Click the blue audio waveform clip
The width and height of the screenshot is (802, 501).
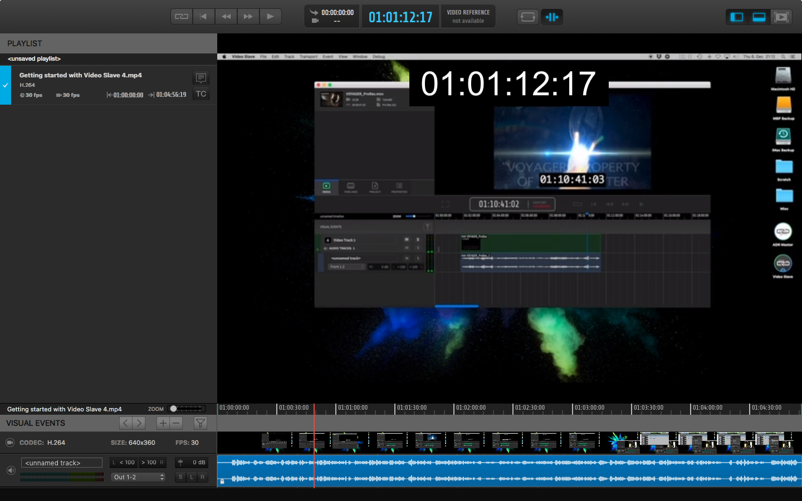point(509,470)
